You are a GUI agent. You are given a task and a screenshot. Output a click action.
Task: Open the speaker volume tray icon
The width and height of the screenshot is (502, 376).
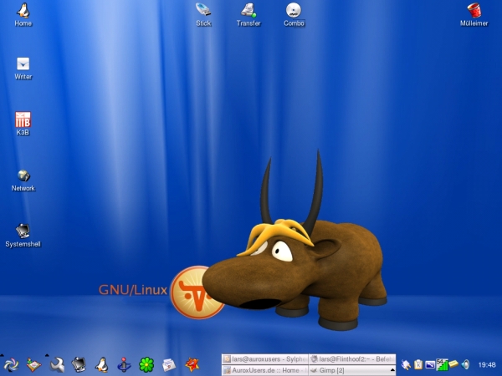[x=466, y=365]
